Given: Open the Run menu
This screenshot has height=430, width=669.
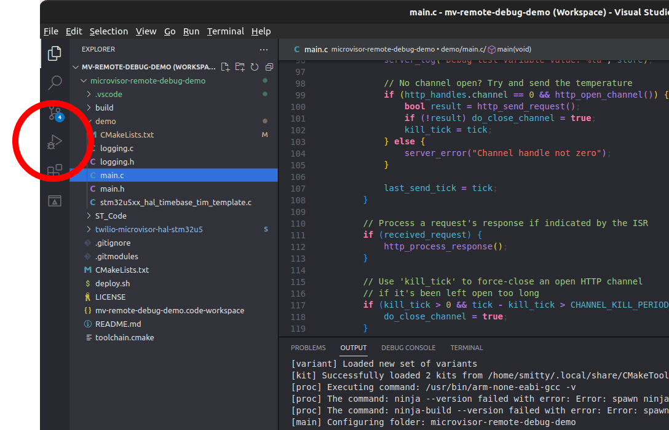Looking at the screenshot, I should [x=191, y=31].
